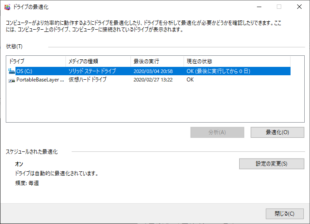Viewport: 310px width, 224px height.
Task: Click the OK (最後に実行してから 0 日) status
Action: [x=218, y=71]
